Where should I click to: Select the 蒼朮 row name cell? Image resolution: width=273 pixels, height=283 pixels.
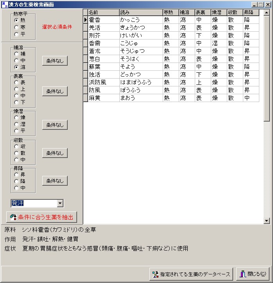(x=104, y=51)
